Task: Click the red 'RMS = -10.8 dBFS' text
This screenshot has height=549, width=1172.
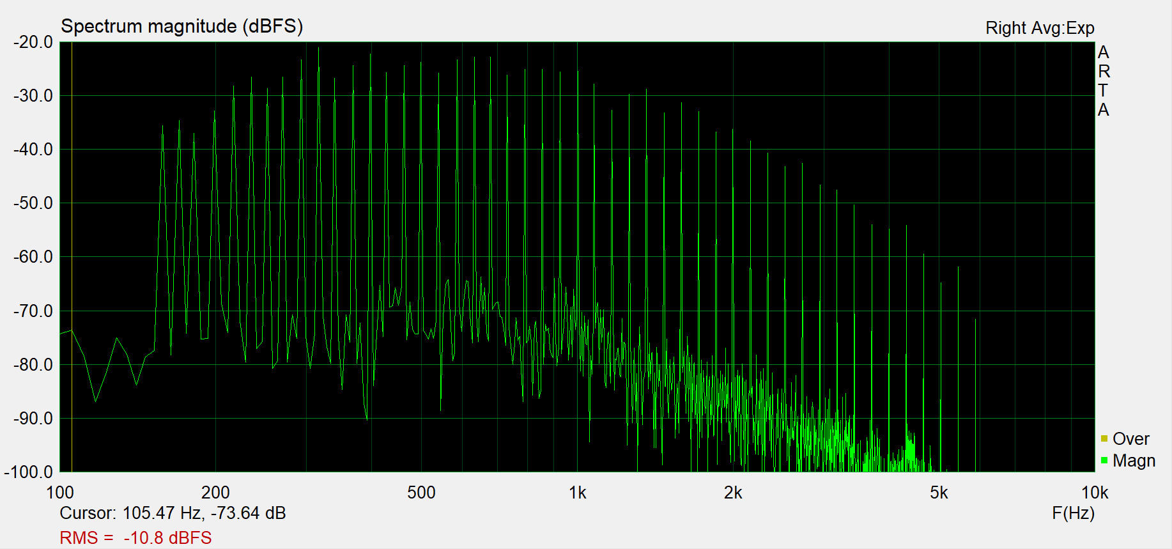Action: [135, 537]
